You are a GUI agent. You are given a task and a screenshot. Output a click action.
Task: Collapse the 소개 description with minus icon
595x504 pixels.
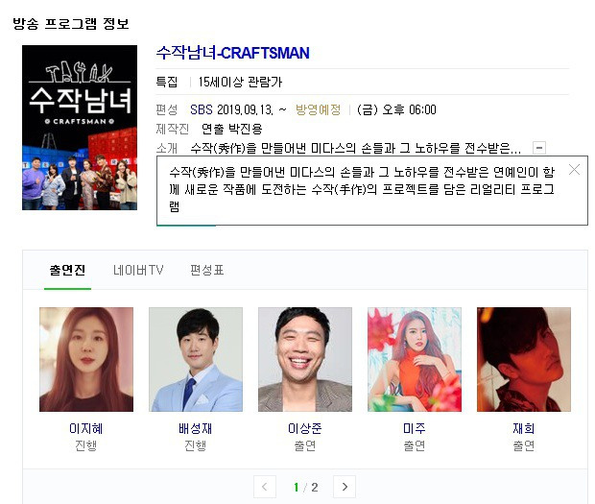pyautogui.click(x=539, y=148)
